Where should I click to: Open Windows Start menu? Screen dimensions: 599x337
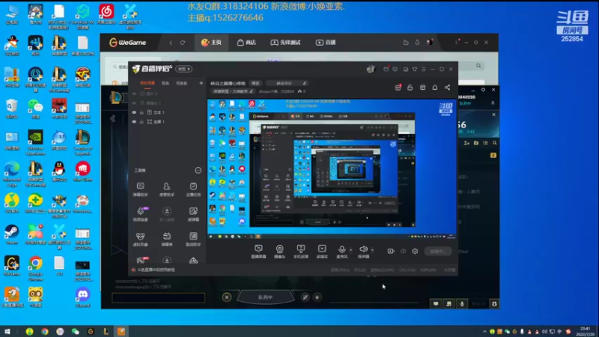click(7, 331)
